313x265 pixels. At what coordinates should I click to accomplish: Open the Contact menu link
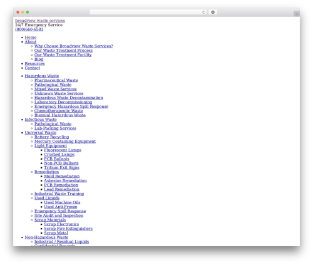click(x=33, y=68)
